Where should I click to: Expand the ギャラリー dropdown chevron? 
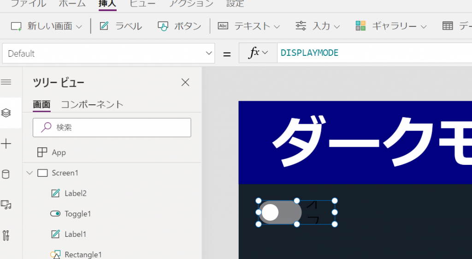(x=424, y=27)
